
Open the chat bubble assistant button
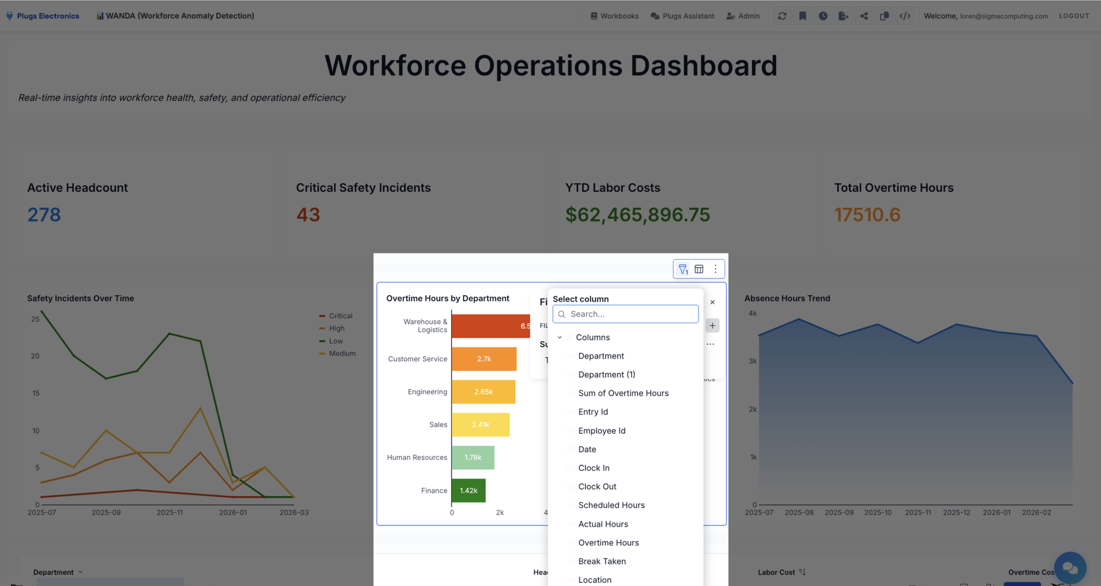pyautogui.click(x=1070, y=568)
